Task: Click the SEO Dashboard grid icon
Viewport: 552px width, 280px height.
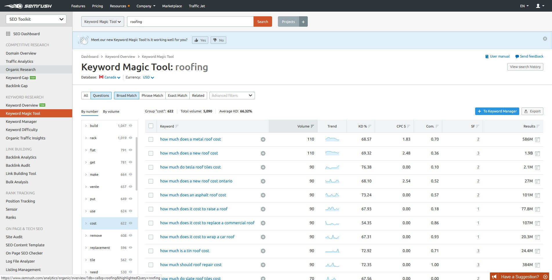Action: tap(8, 34)
